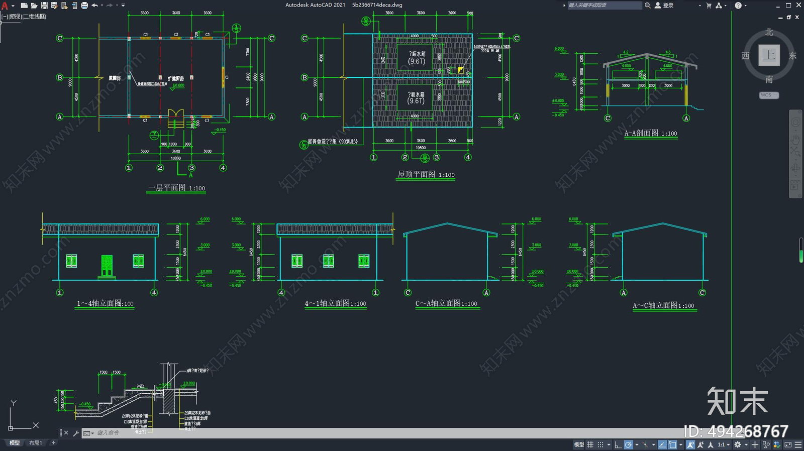Select south 南 on the ViewCube compass
Image resolution: width=804 pixels, height=451 pixels.
(769, 79)
